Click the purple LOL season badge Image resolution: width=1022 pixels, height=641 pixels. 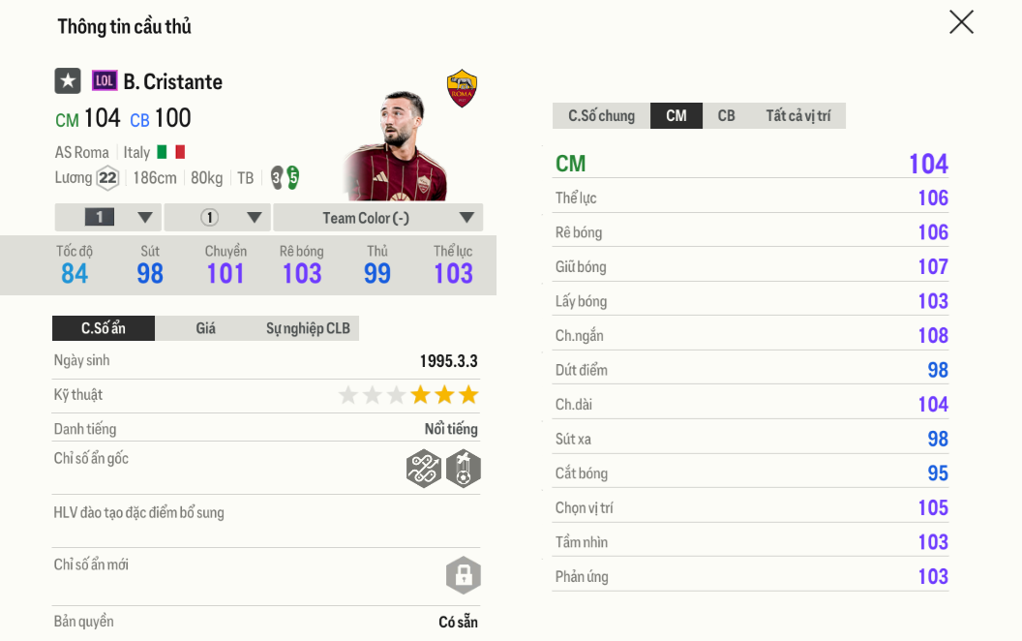[x=104, y=81]
